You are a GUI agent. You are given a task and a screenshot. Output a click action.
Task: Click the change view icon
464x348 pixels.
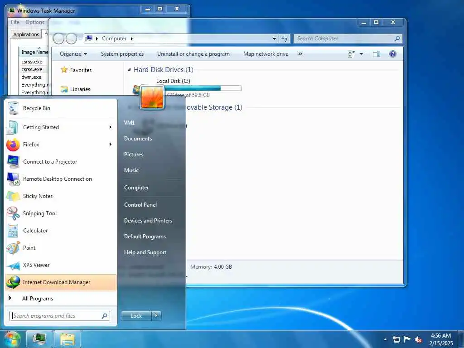352,54
